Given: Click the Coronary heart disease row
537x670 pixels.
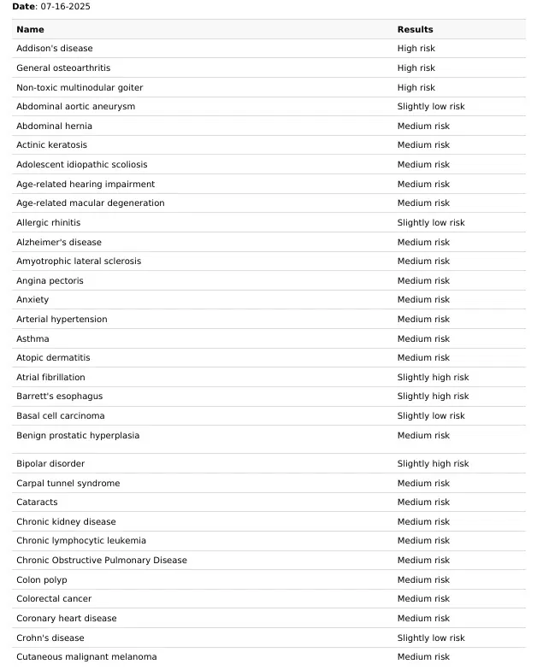Looking at the screenshot, I should [x=67, y=619].
